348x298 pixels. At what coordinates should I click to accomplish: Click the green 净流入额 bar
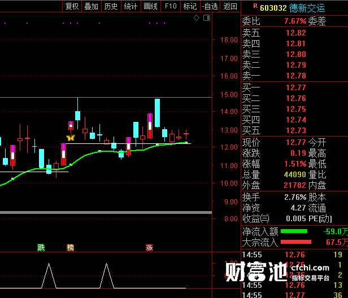tap(294, 231)
